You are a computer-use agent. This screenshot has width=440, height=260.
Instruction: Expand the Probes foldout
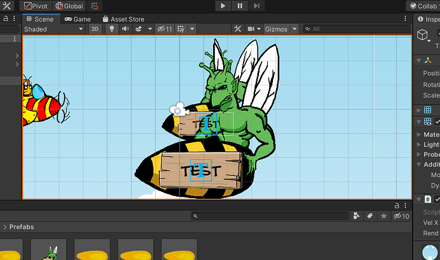419,155
